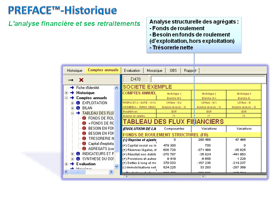Click the blue circle icon beside EXPLOITATION
Image resolution: width=276 pixels, height=207 pixels.
point(78,103)
